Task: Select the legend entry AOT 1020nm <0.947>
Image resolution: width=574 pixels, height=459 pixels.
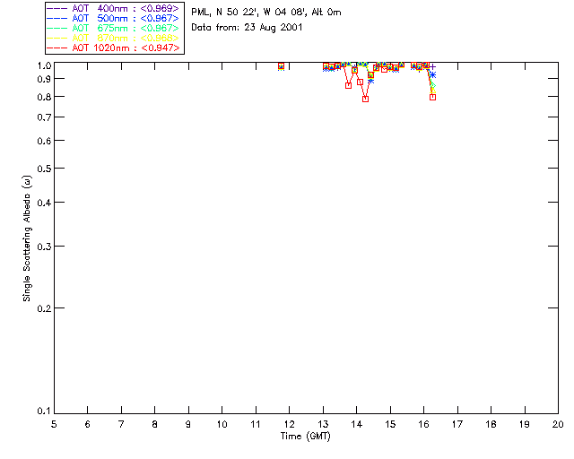Action: pyautogui.click(x=113, y=48)
